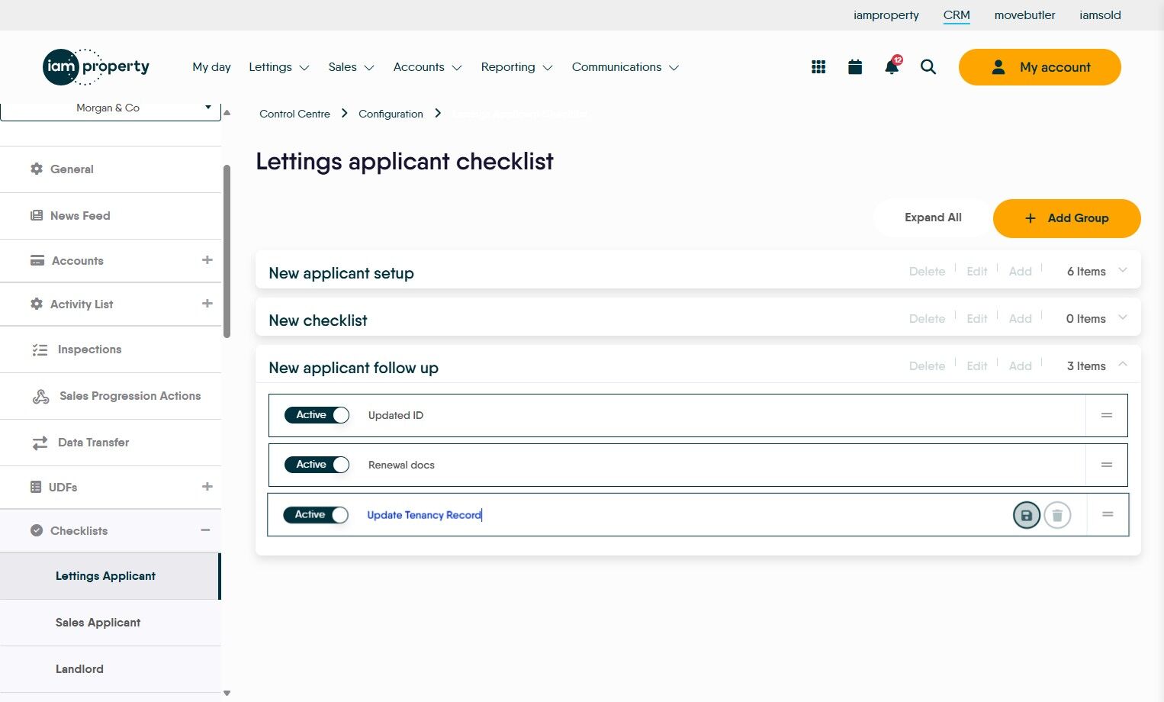1164x702 pixels.
Task: Save the Update Tenancy Record item
Action: pos(1026,516)
